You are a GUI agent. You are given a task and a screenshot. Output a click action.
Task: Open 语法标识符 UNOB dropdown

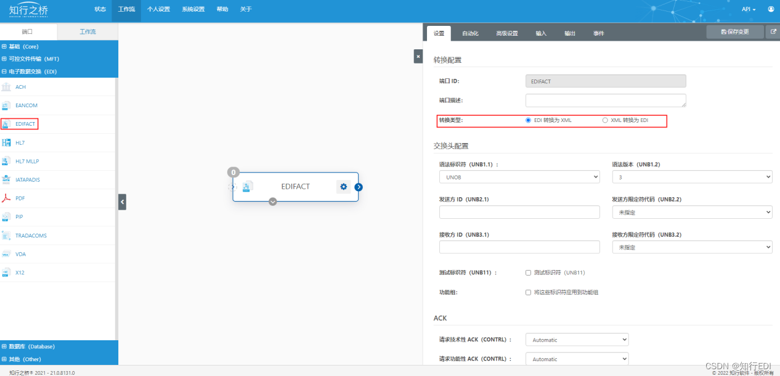[x=519, y=177]
